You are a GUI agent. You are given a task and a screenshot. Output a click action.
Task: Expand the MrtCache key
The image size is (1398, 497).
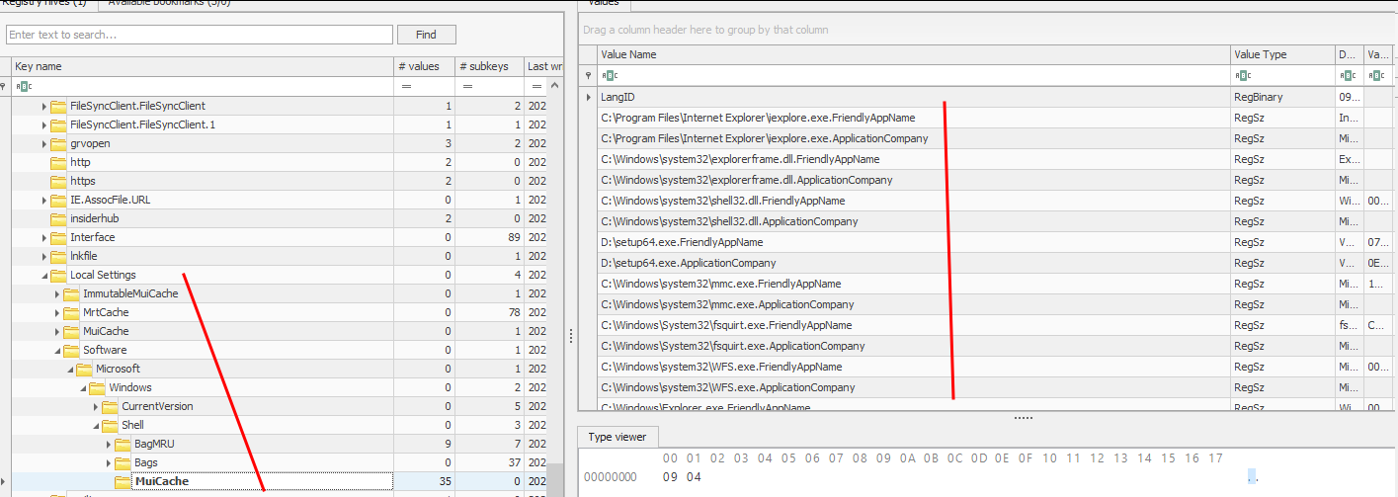coord(56,312)
